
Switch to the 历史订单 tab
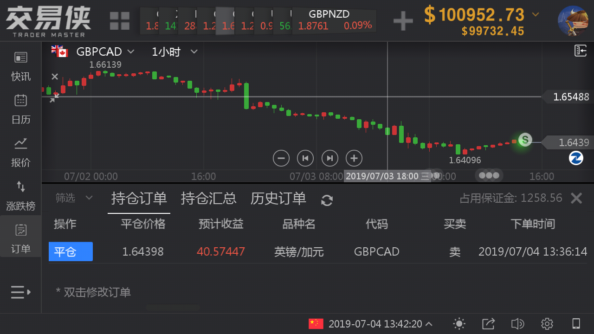coord(278,199)
